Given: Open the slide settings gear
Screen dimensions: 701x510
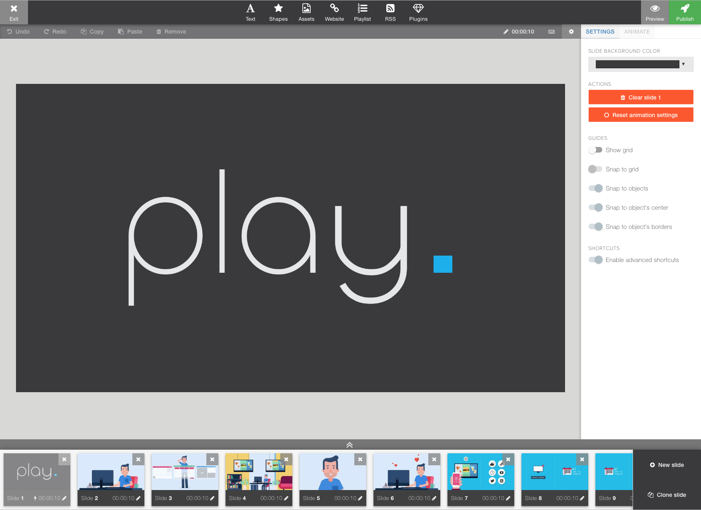Looking at the screenshot, I should pyautogui.click(x=571, y=32).
